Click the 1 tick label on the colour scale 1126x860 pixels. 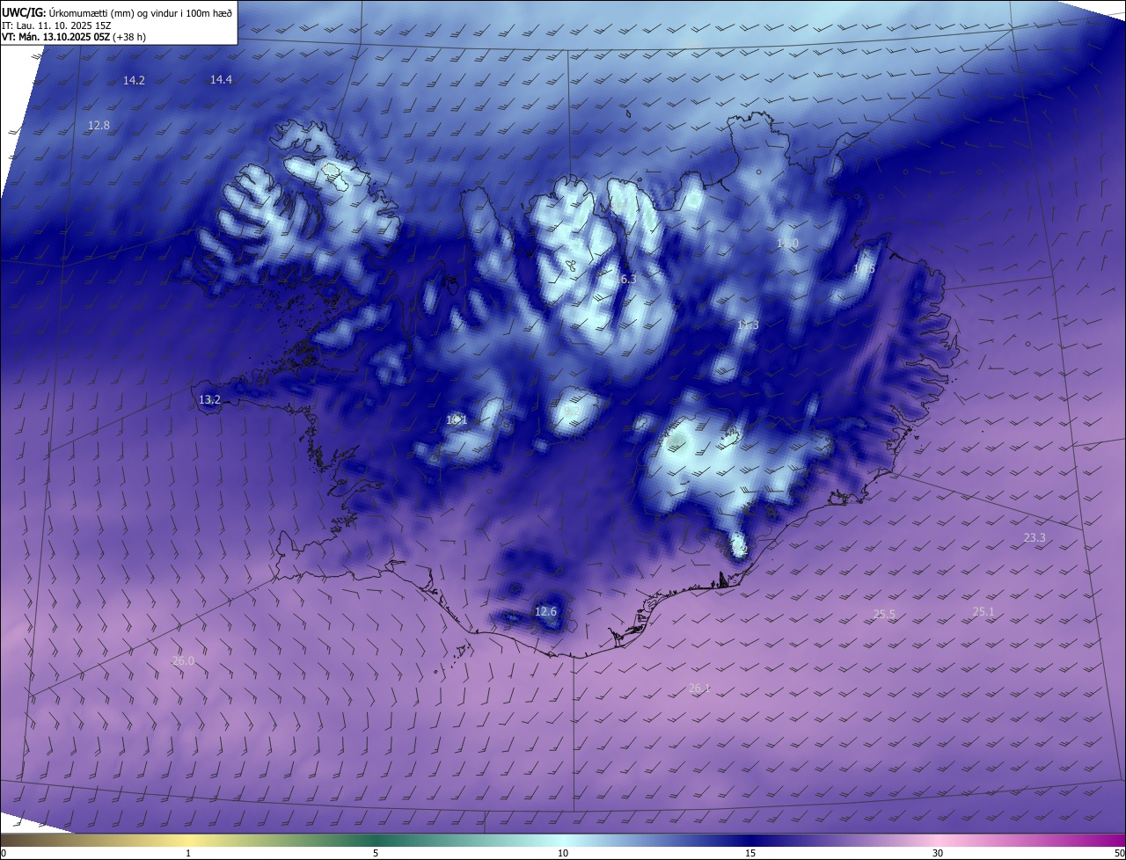point(188,853)
